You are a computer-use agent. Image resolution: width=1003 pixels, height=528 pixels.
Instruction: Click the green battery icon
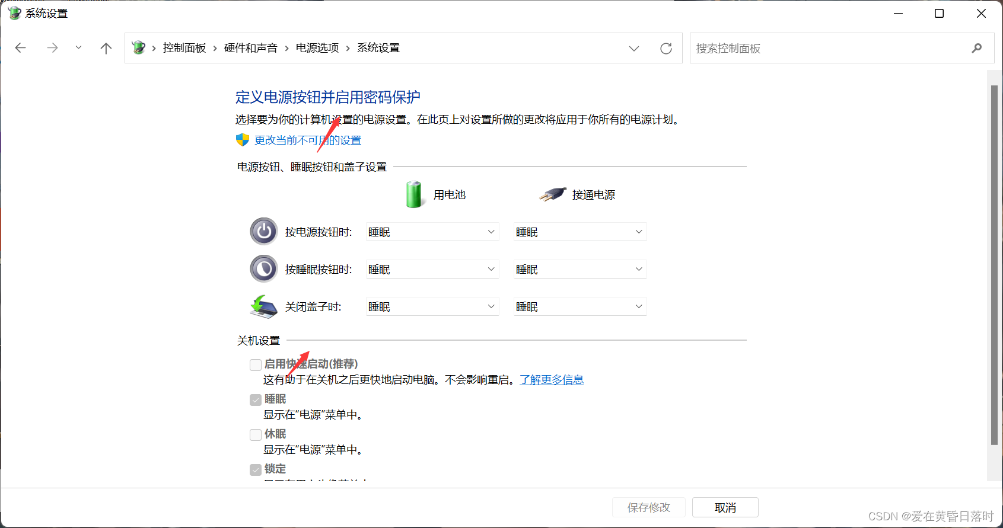coord(414,194)
